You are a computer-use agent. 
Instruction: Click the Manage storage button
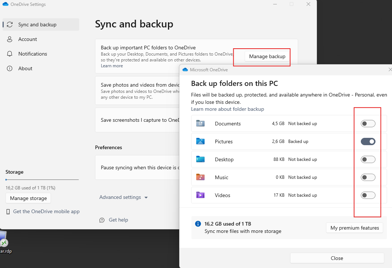tap(28, 198)
